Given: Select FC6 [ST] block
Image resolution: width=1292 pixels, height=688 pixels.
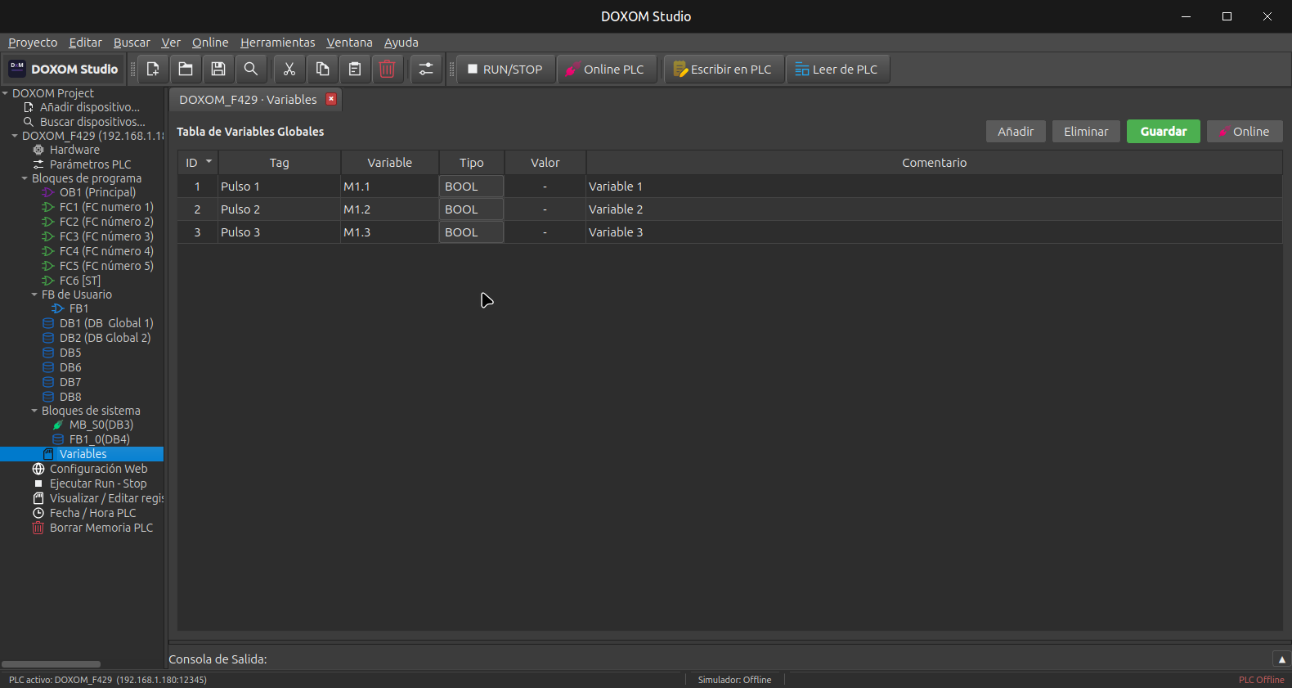Looking at the screenshot, I should coord(80,281).
